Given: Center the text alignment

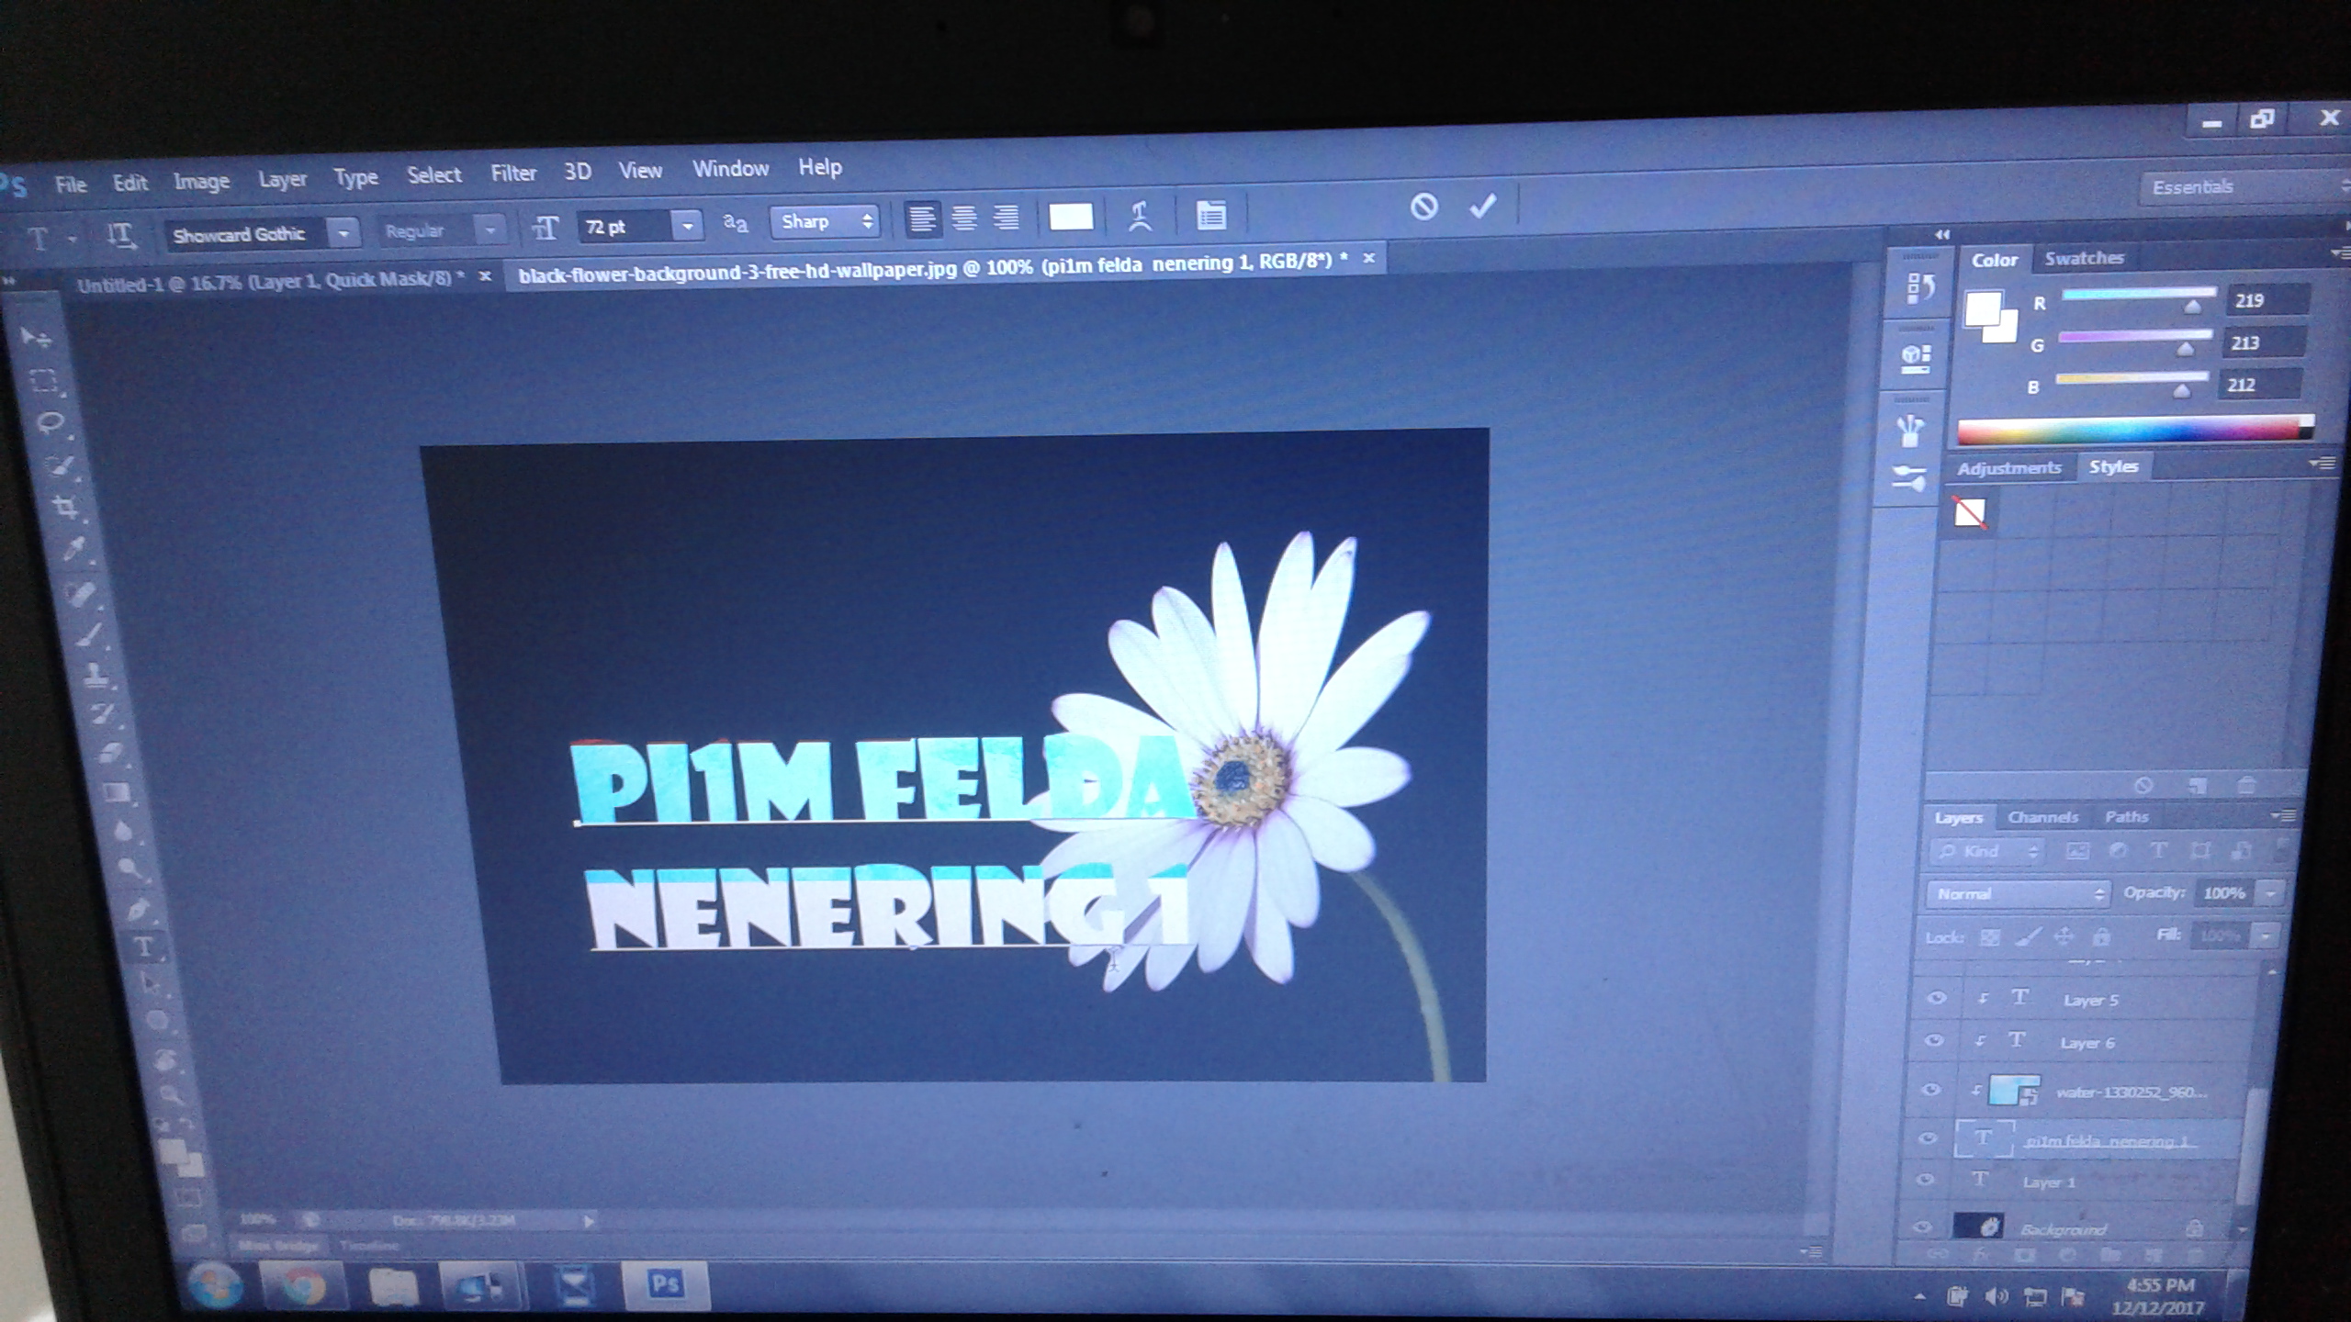Looking at the screenshot, I should (x=964, y=218).
